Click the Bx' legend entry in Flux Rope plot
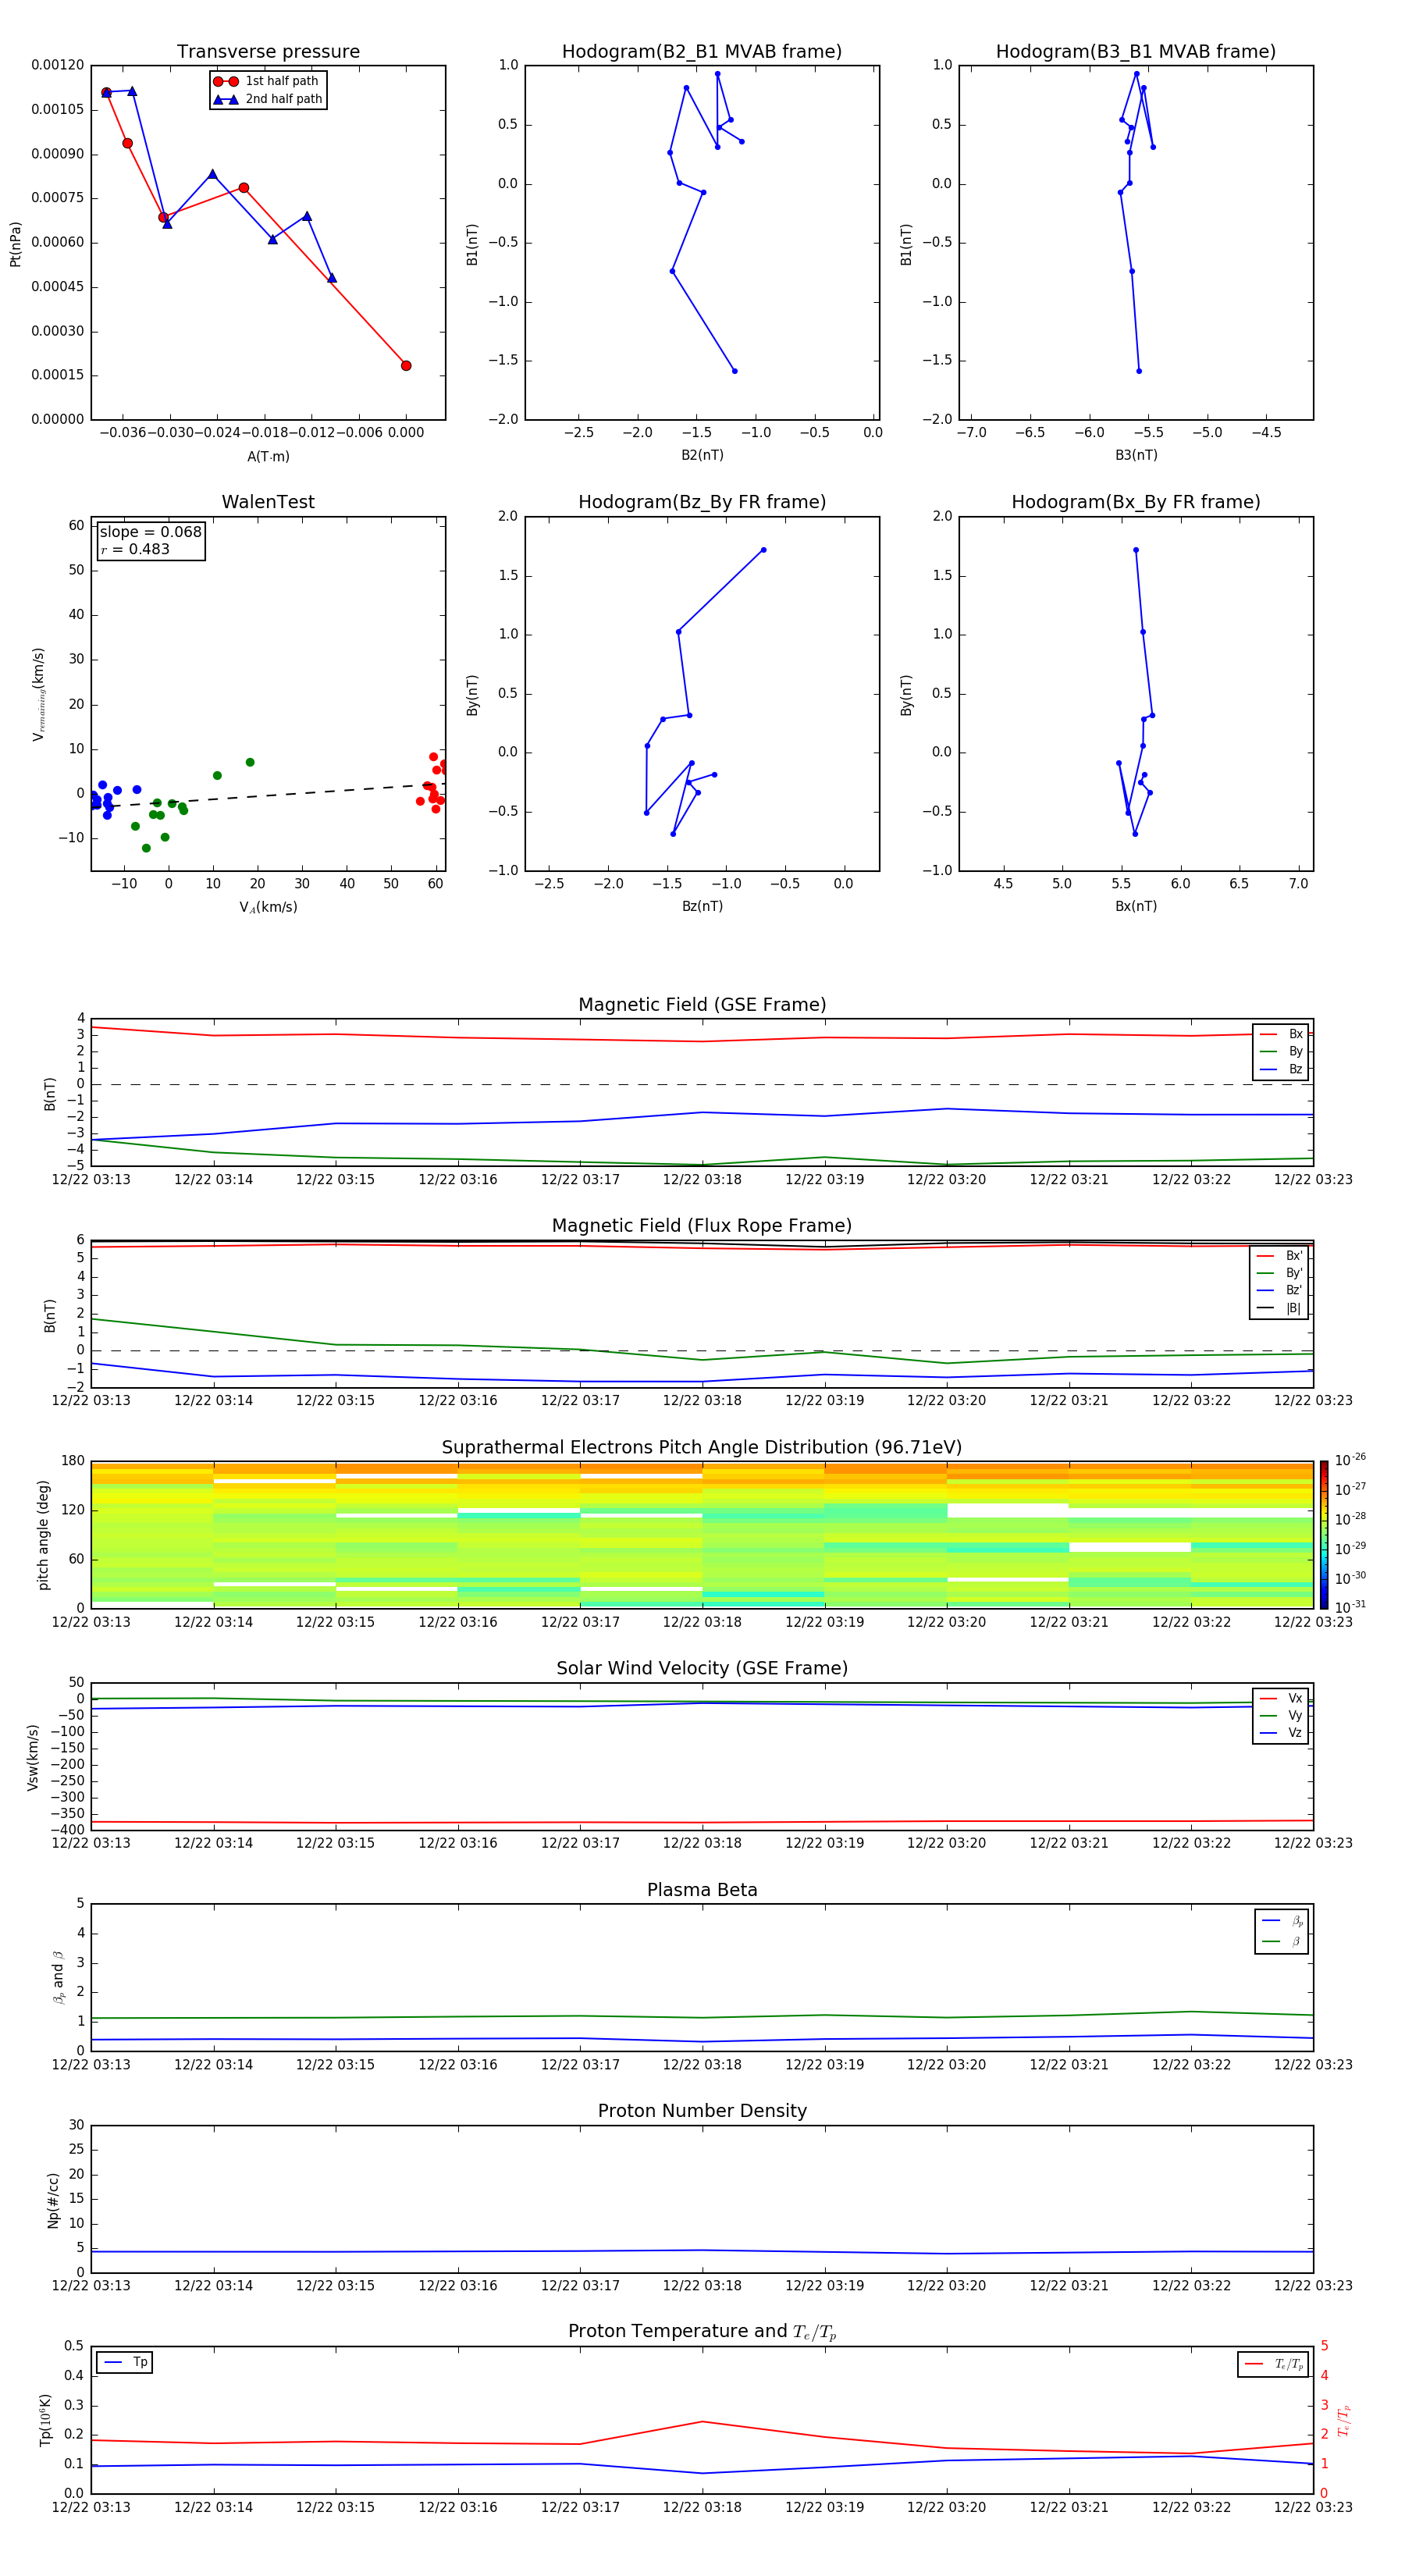The image size is (1405, 2576). [x=1279, y=1256]
